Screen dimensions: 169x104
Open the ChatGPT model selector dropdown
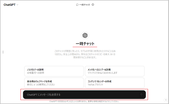click(11, 5)
